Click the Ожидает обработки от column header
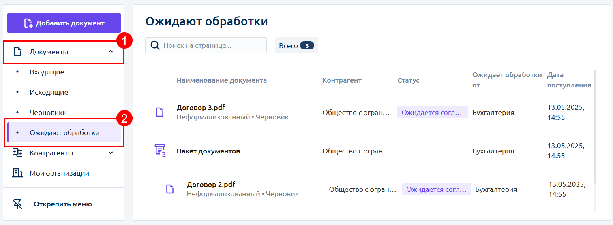This screenshot has height=225, width=613. click(x=507, y=80)
